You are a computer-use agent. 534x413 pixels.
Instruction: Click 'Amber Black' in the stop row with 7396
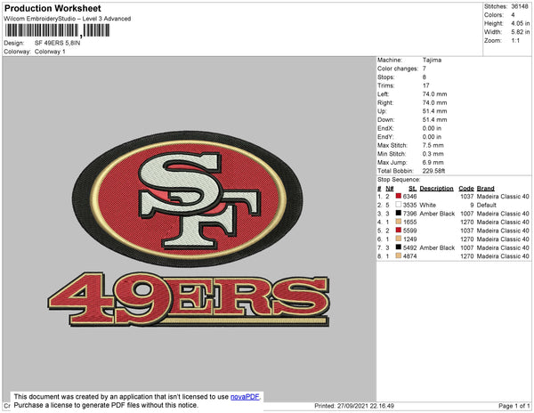pyautogui.click(x=437, y=214)
